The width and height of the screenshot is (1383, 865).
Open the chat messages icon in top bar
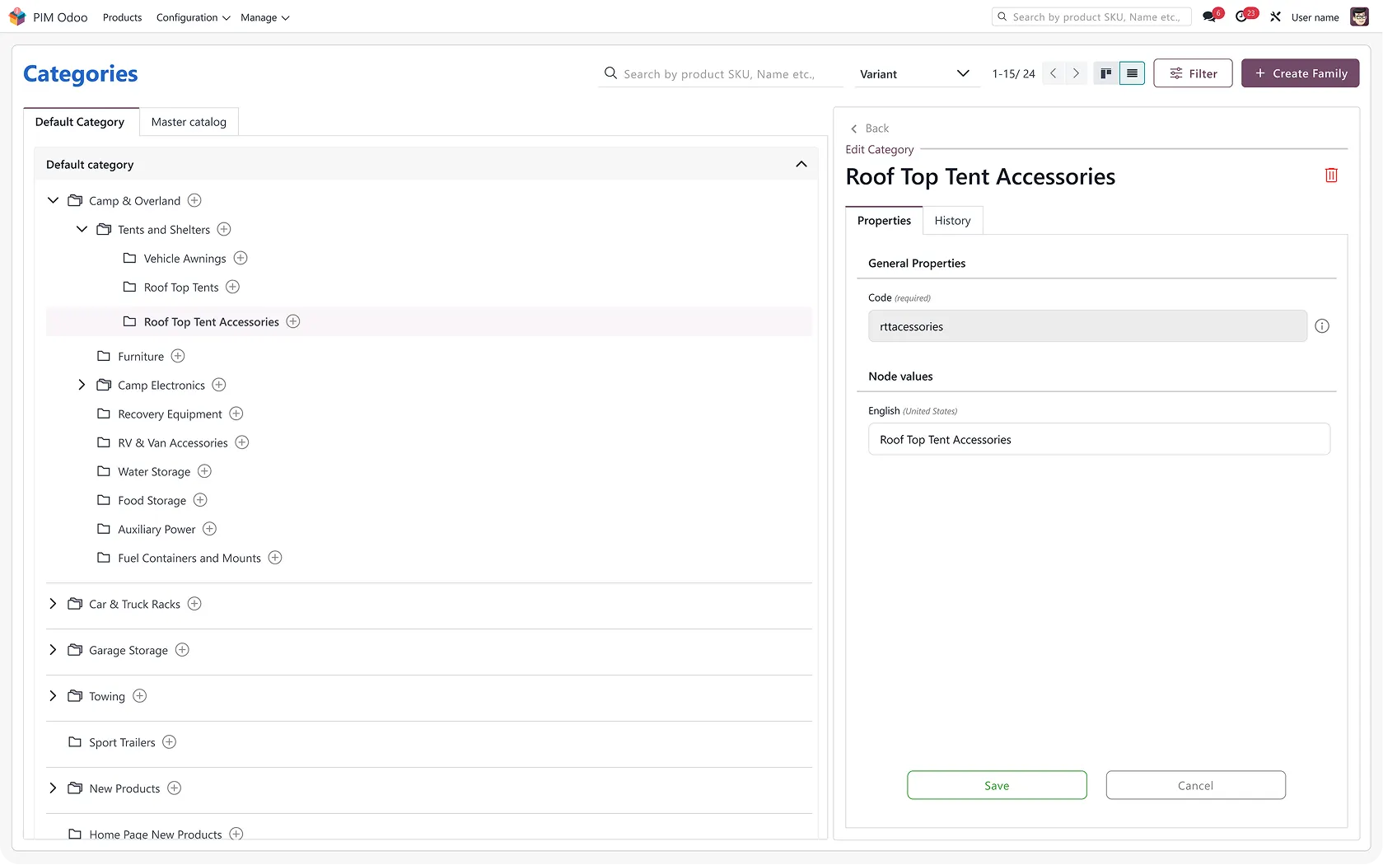point(1209,17)
